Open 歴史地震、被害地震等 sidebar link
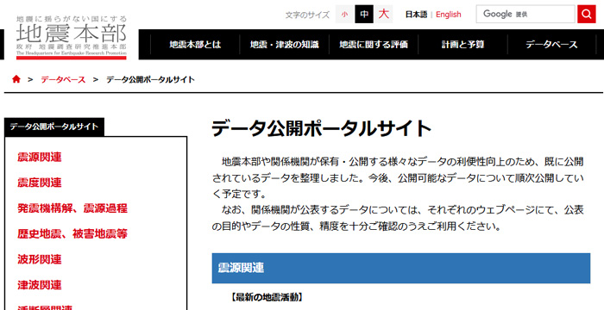This screenshot has width=604, height=310. click(72, 234)
